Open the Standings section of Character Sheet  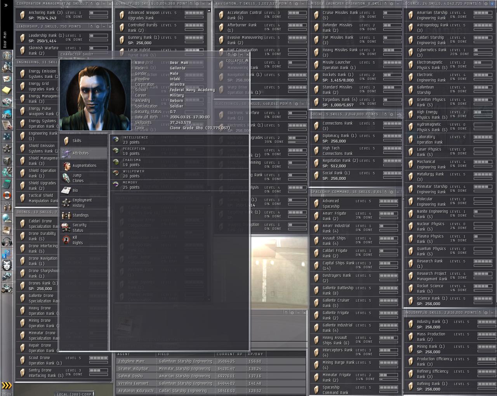(x=83, y=215)
